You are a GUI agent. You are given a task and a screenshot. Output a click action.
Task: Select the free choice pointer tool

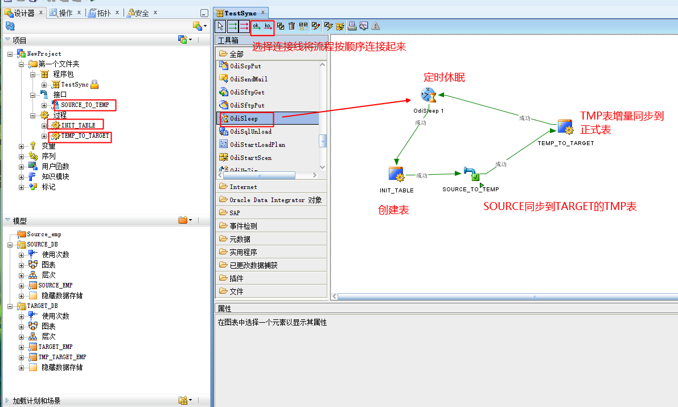point(220,26)
